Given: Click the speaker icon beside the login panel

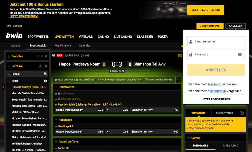Looking at the screenshot, I should tap(182, 46).
